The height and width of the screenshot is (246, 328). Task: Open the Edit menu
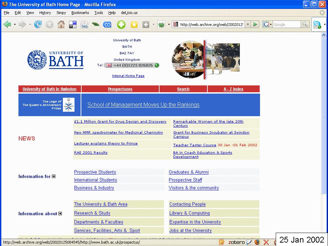(x=18, y=13)
